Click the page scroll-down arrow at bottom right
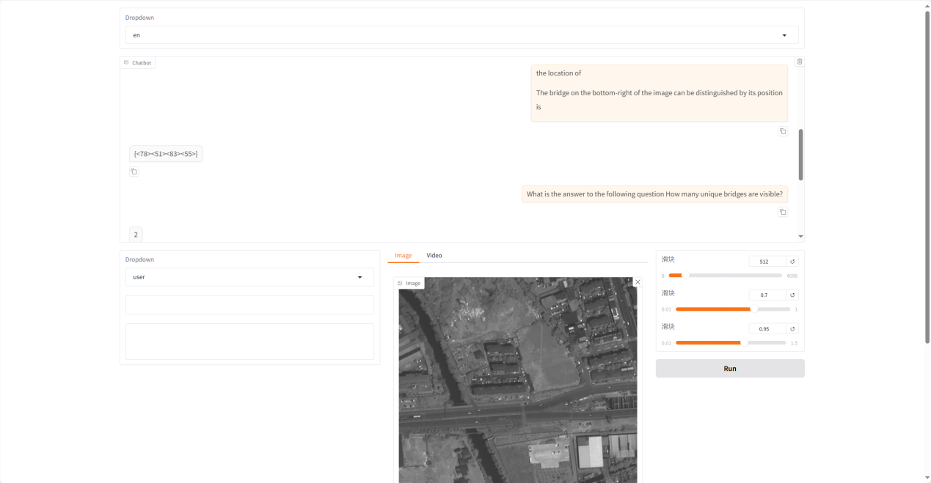Viewport: 931px width, 483px height. click(x=927, y=479)
